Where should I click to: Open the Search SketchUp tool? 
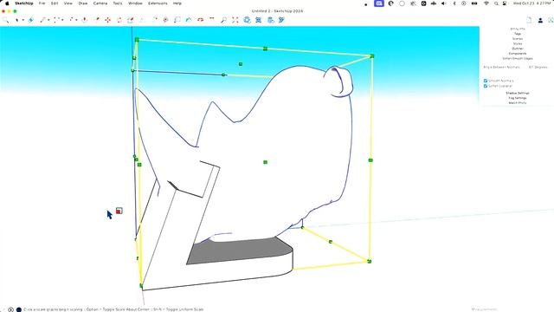click(5, 20)
